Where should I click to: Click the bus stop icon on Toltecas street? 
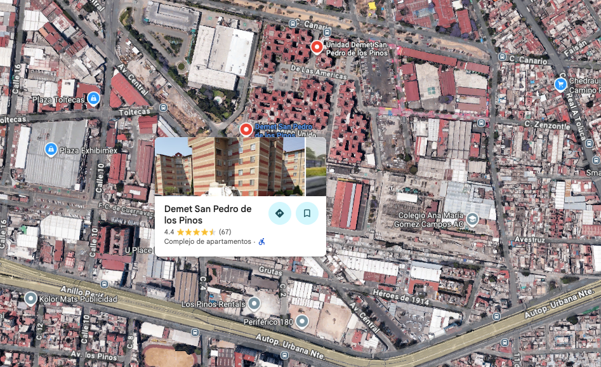163,107
